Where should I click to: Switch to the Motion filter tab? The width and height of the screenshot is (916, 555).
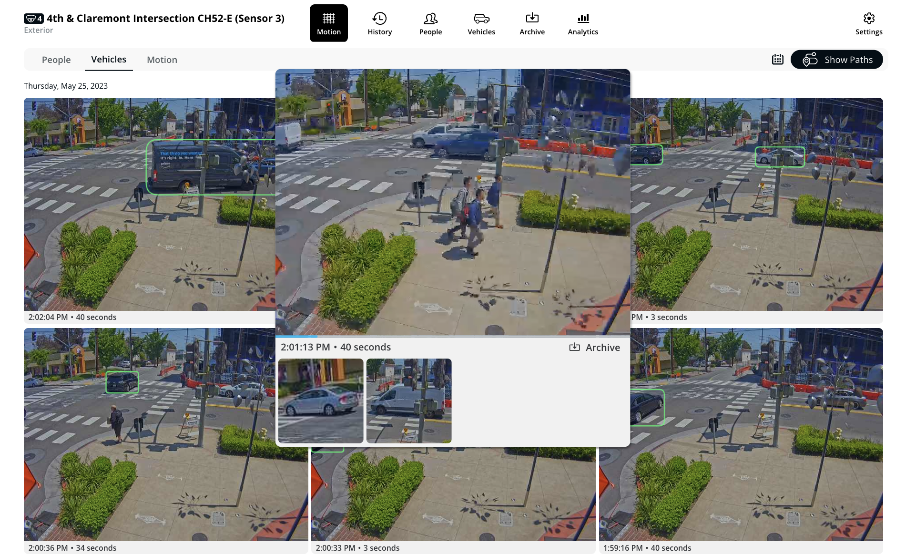coord(162,60)
